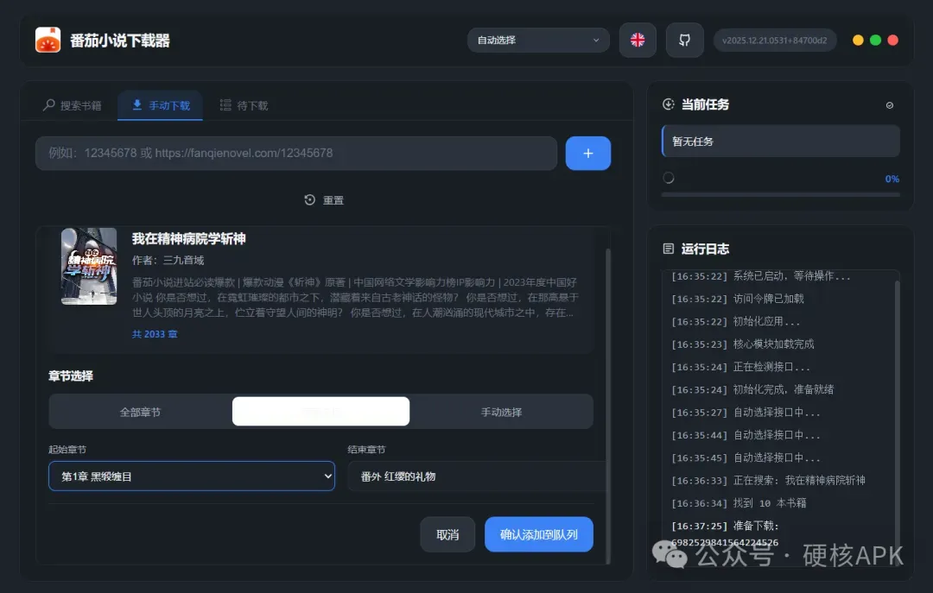Open the 自动选择 interface dropdown

tap(538, 40)
